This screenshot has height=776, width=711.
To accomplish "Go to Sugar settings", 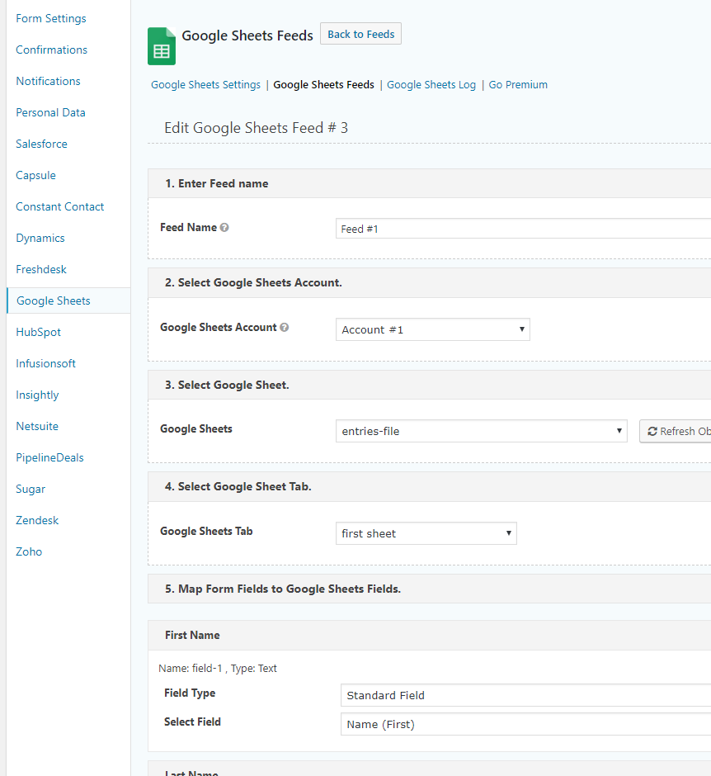I will click(x=31, y=490).
